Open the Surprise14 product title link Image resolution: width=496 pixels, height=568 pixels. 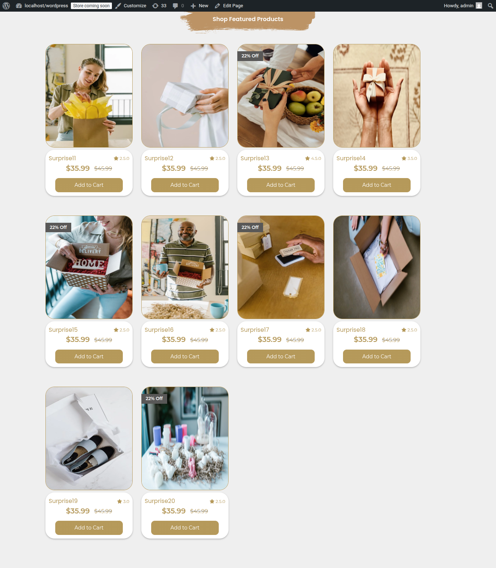pos(351,158)
